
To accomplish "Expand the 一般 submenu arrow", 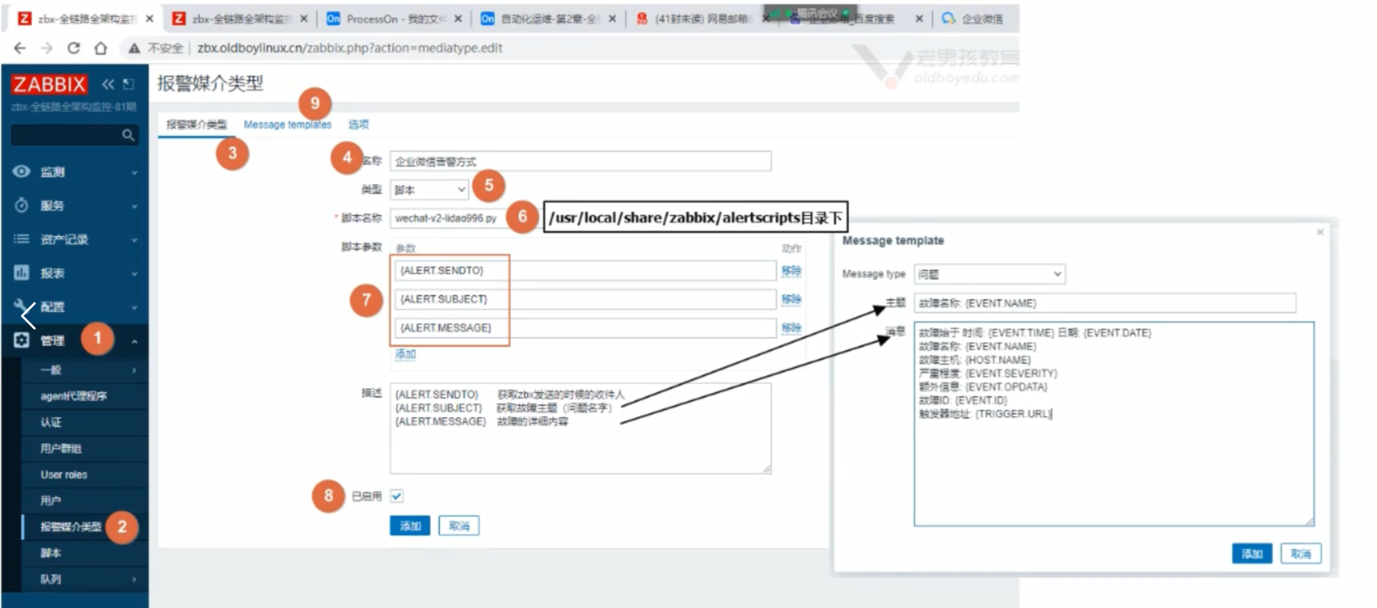I will coord(134,370).
